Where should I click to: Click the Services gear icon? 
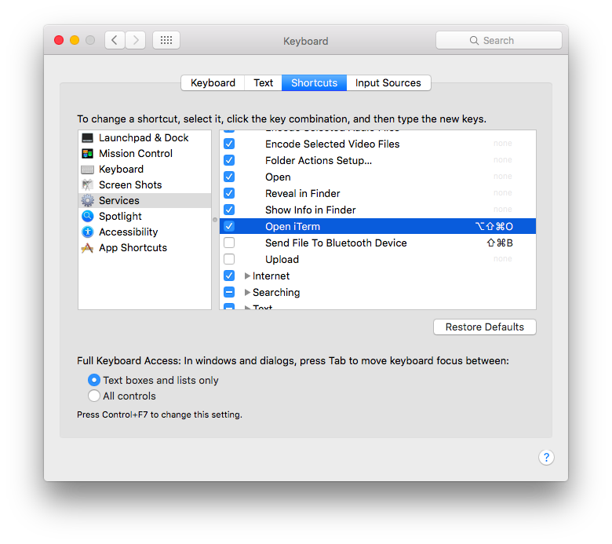tap(87, 200)
